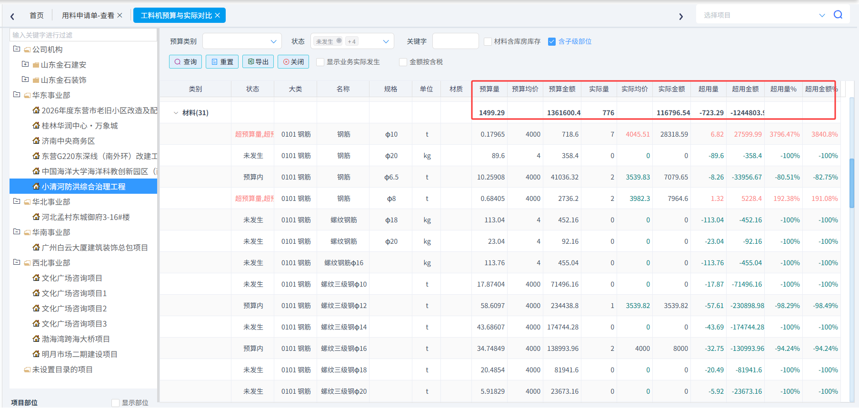Close the 工料机预算与实际对比 tab with its X
The image size is (859, 408).
click(218, 15)
